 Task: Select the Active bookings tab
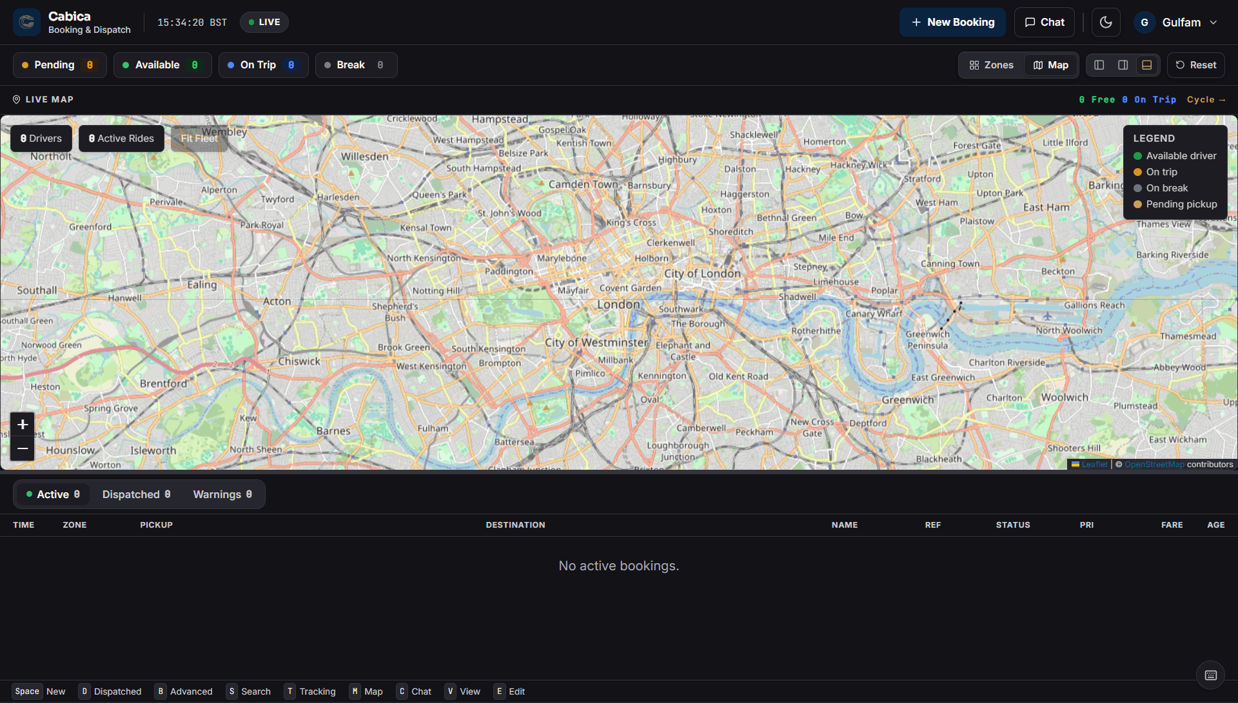pos(53,495)
